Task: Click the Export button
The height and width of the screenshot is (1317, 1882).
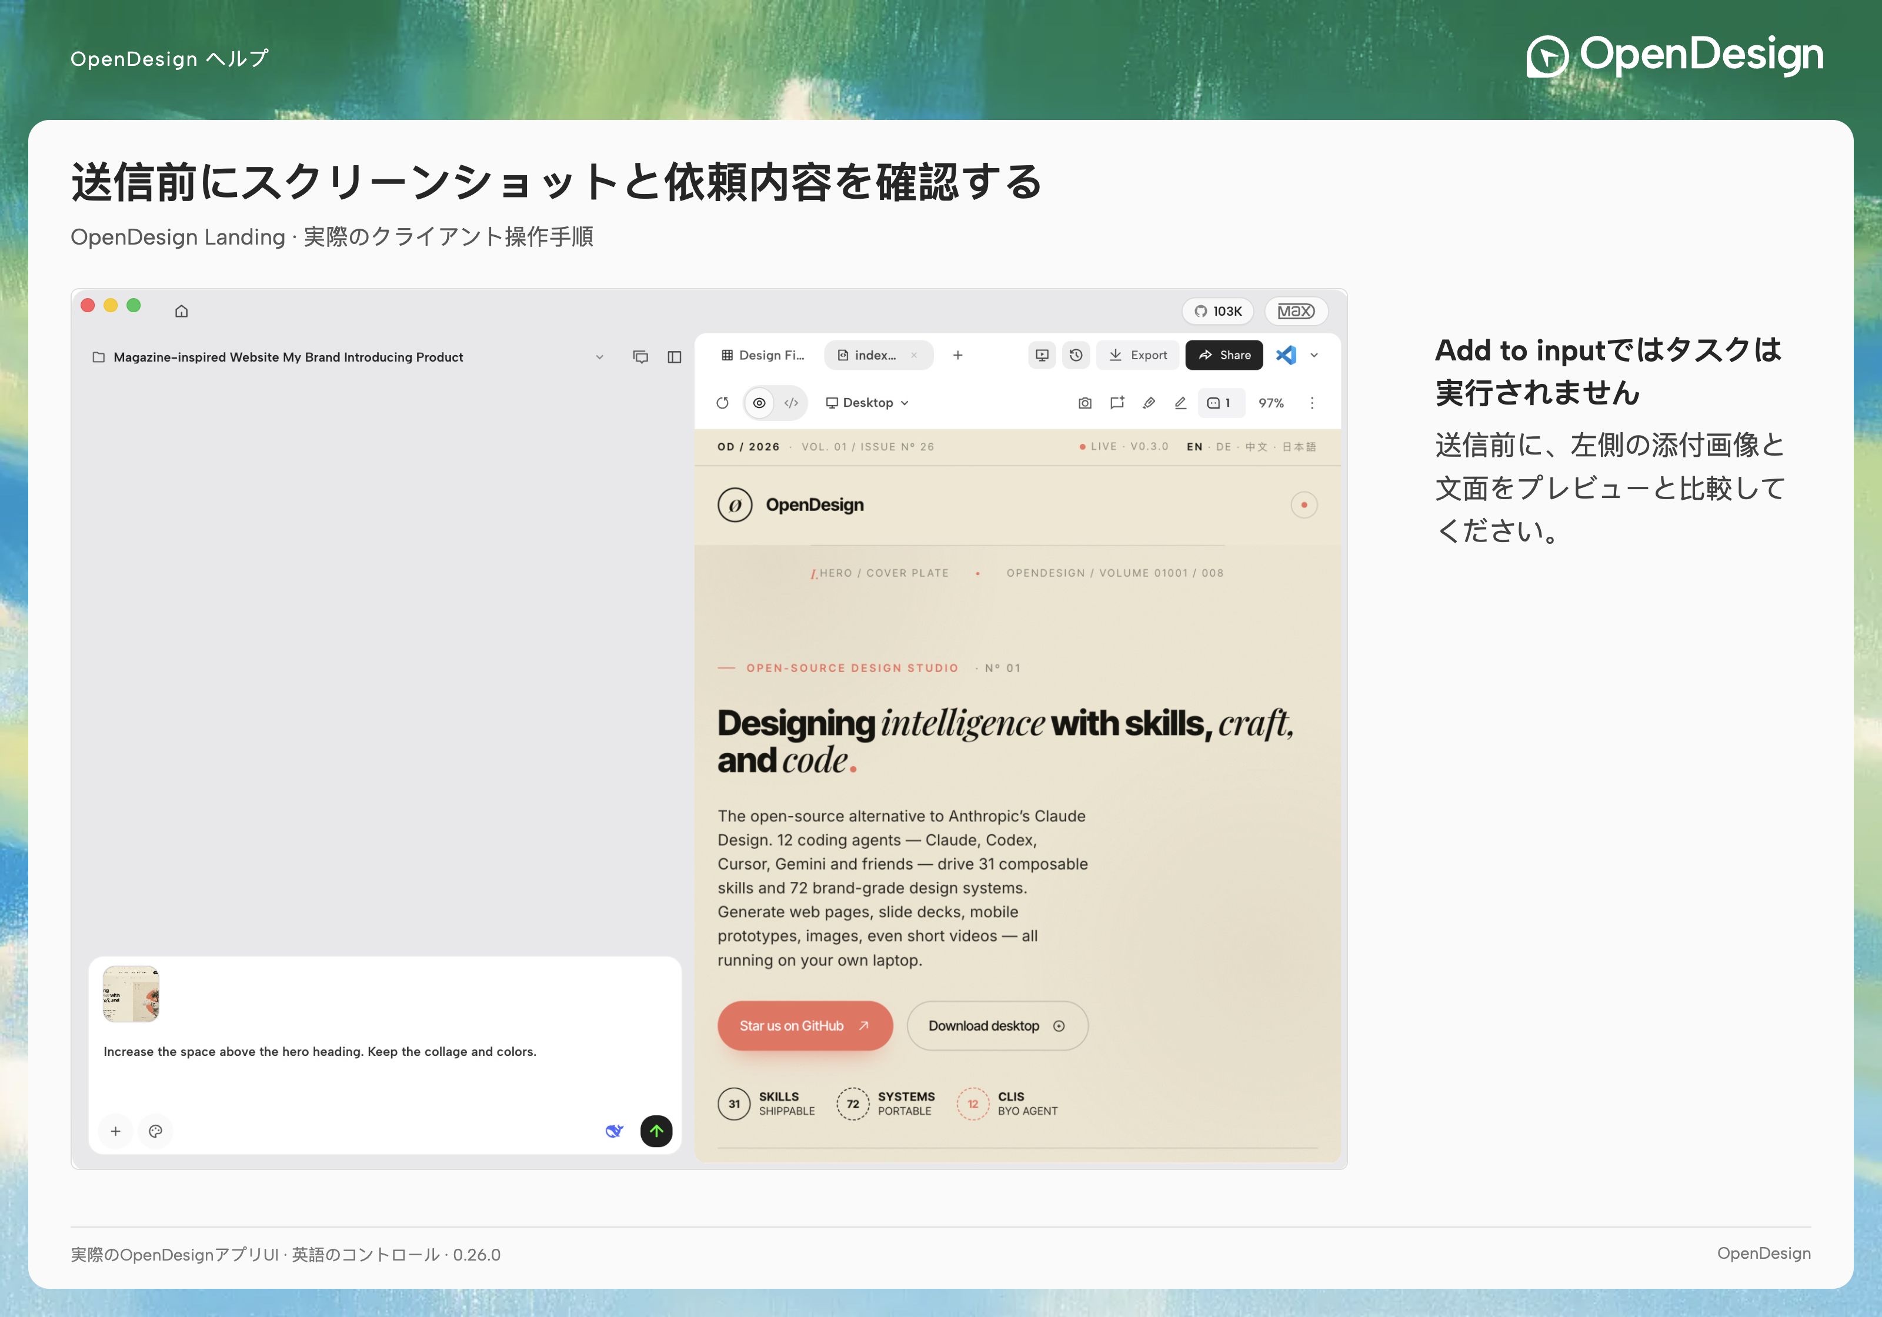Action: pos(1137,356)
